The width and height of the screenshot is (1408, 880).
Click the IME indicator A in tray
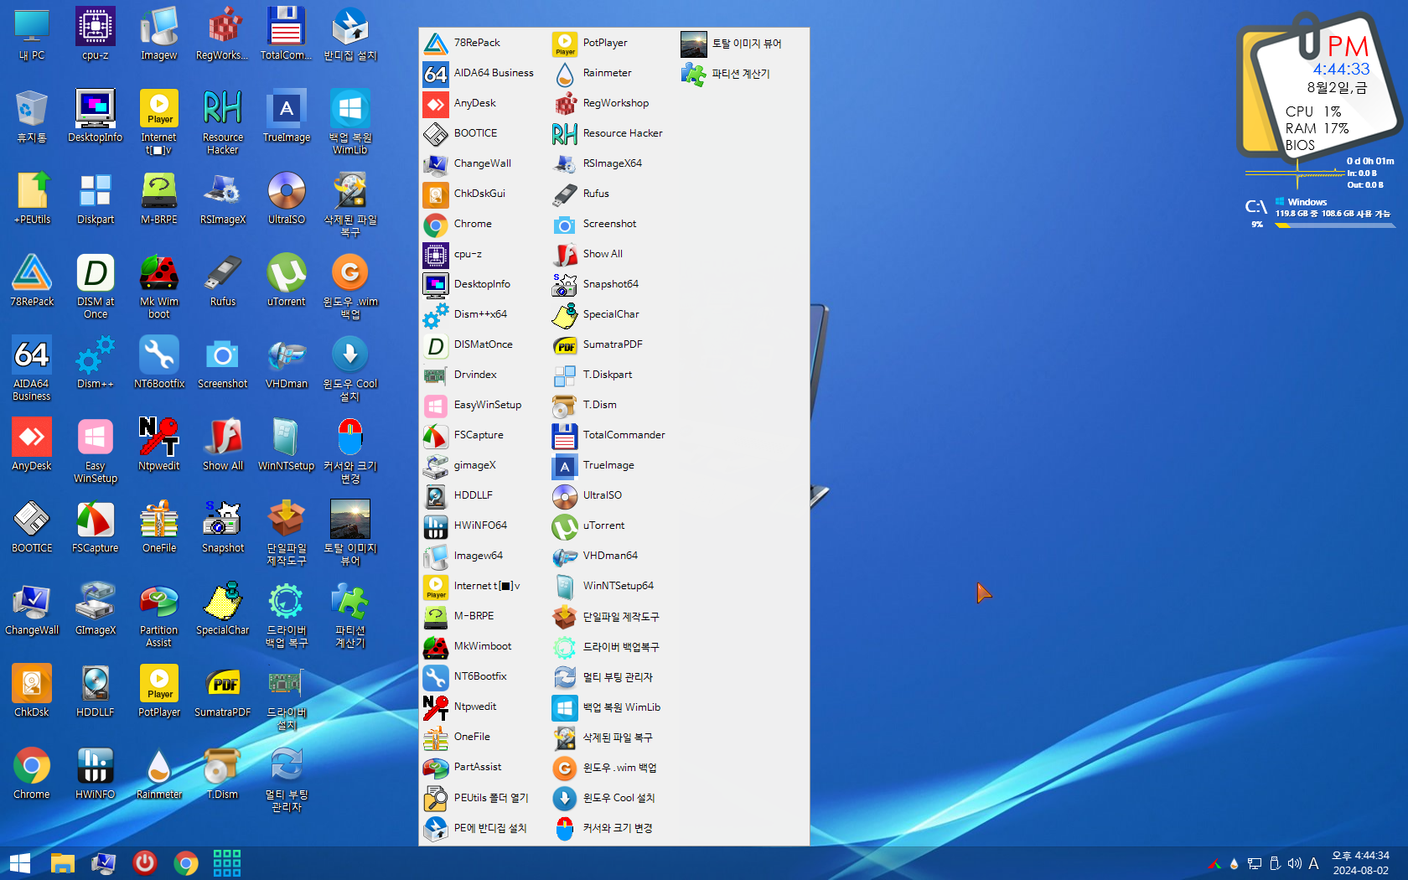click(x=1313, y=863)
